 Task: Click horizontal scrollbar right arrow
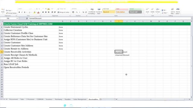pos(189,99)
